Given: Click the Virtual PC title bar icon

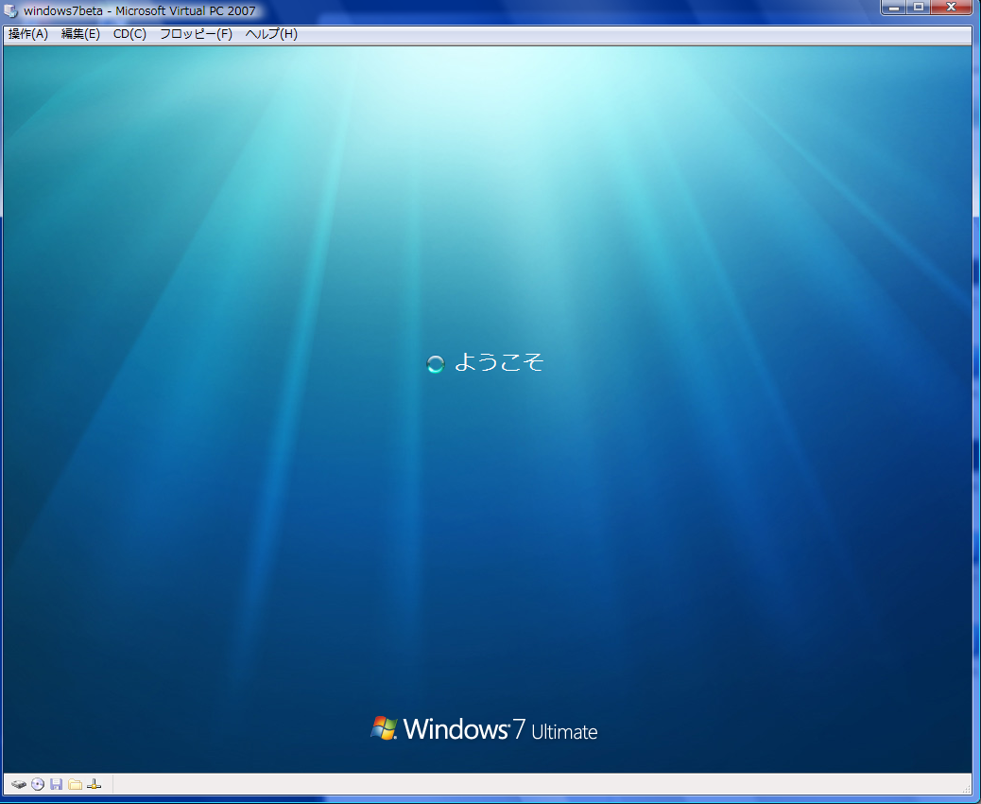Looking at the screenshot, I should click(10, 10).
